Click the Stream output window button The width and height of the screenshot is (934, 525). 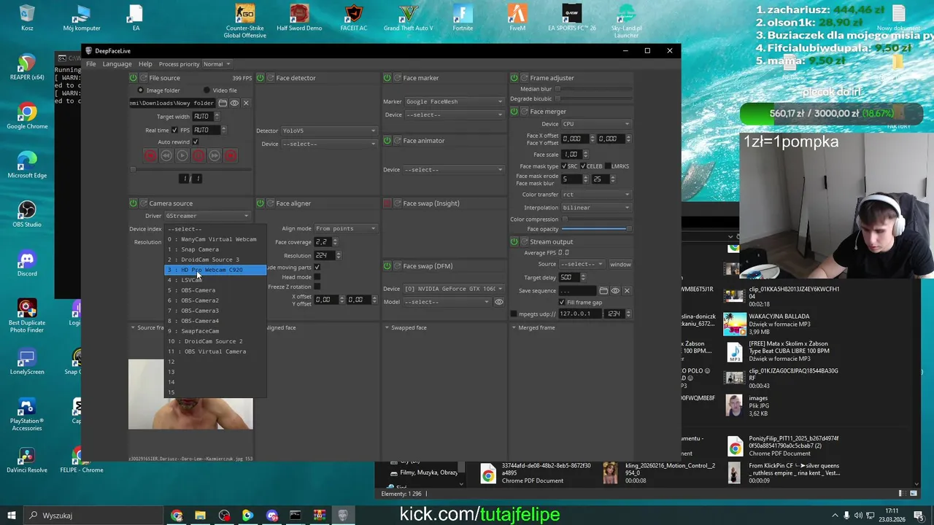point(620,264)
